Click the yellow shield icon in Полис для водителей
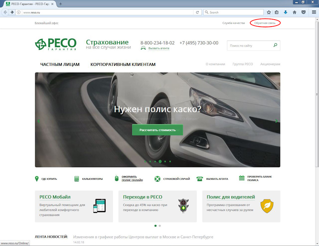 point(267,206)
